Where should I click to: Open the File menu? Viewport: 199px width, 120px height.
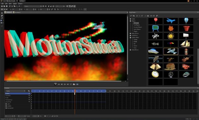[x=2, y=4]
